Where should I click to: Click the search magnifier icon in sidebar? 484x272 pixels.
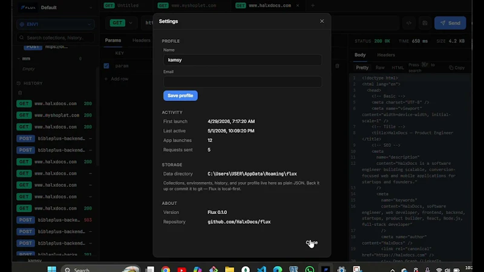pyautogui.click(x=22, y=37)
